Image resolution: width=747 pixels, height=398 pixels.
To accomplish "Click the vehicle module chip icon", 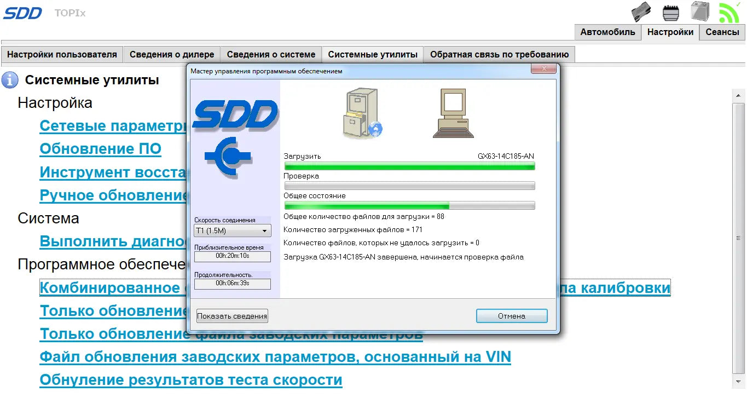I will tap(670, 12).
